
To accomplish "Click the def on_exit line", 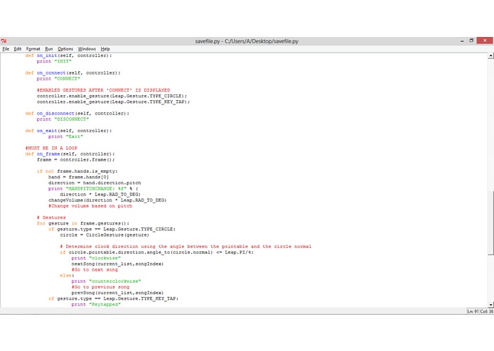I will [x=68, y=131].
